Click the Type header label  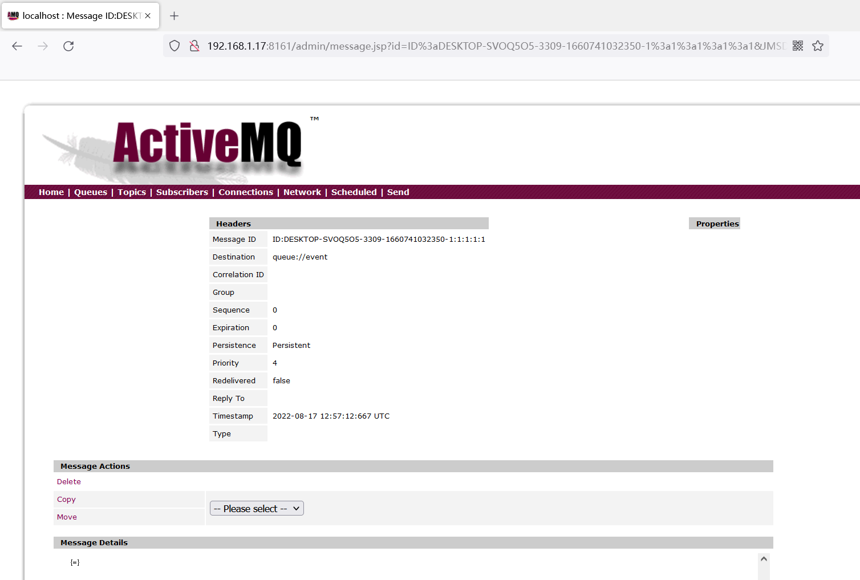[x=222, y=434]
